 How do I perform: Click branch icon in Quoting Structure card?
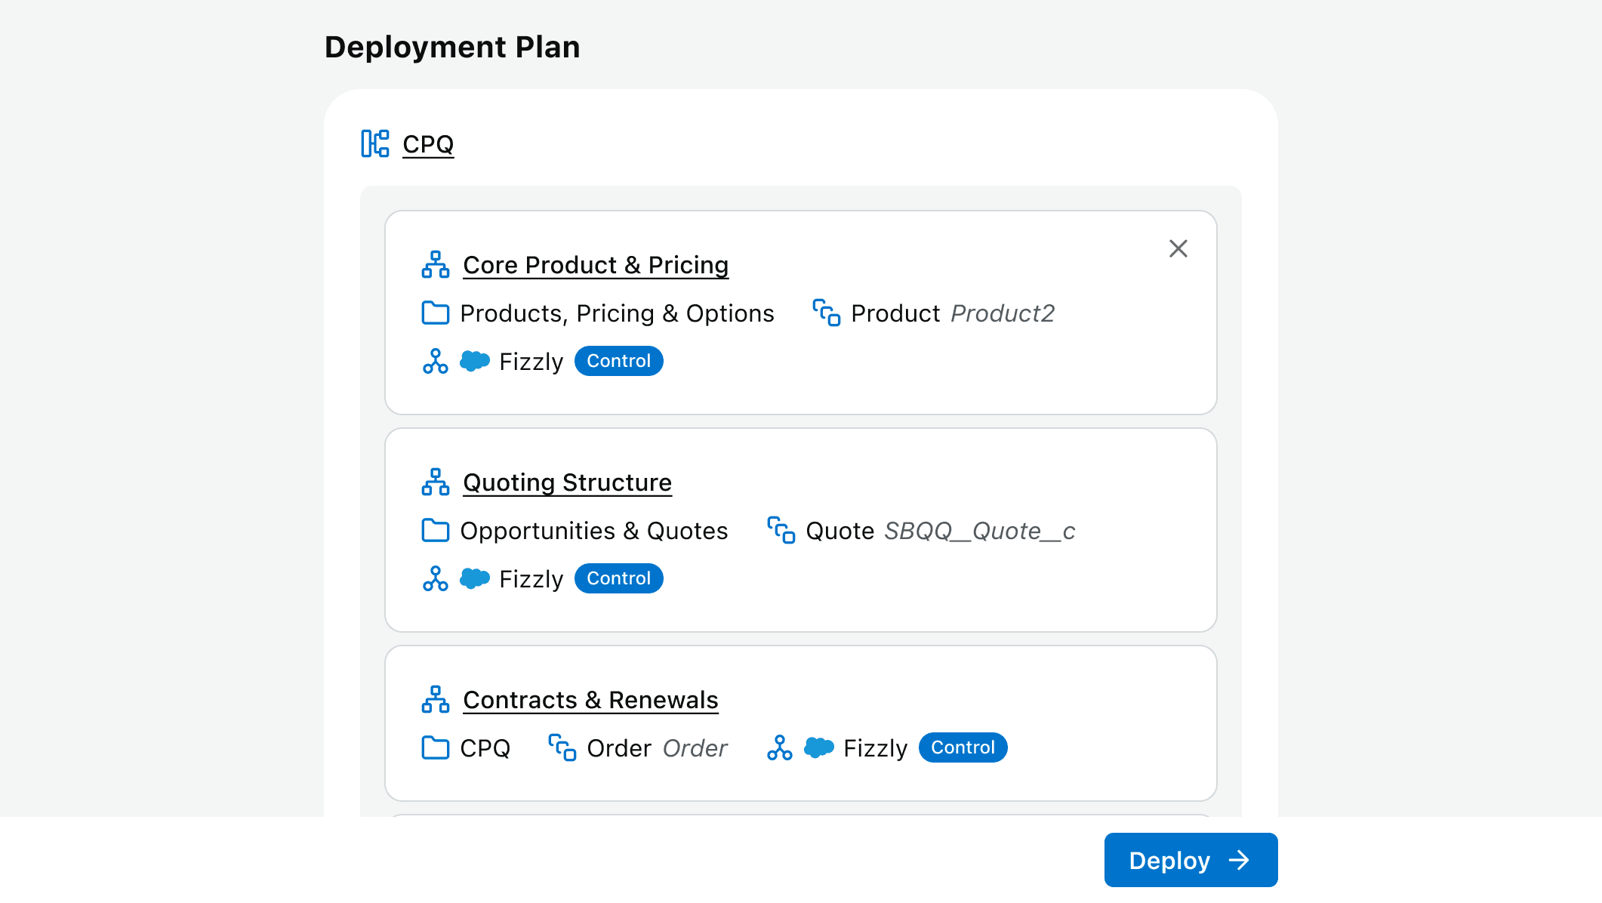tap(436, 579)
